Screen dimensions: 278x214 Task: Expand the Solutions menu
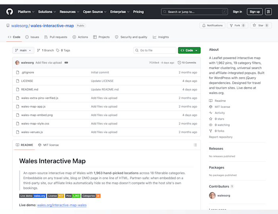tap(47, 11)
